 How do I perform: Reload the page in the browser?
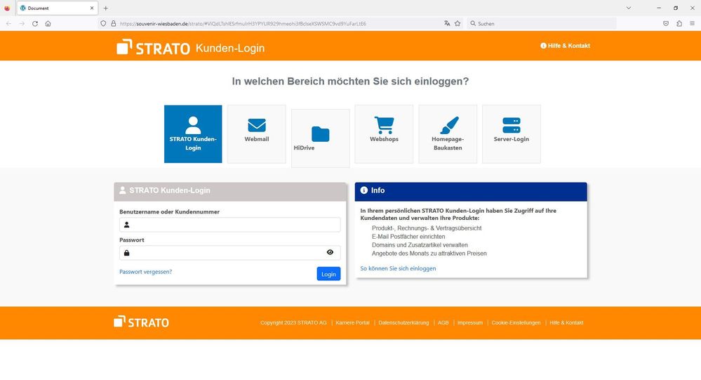pyautogui.click(x=34, y=23)
